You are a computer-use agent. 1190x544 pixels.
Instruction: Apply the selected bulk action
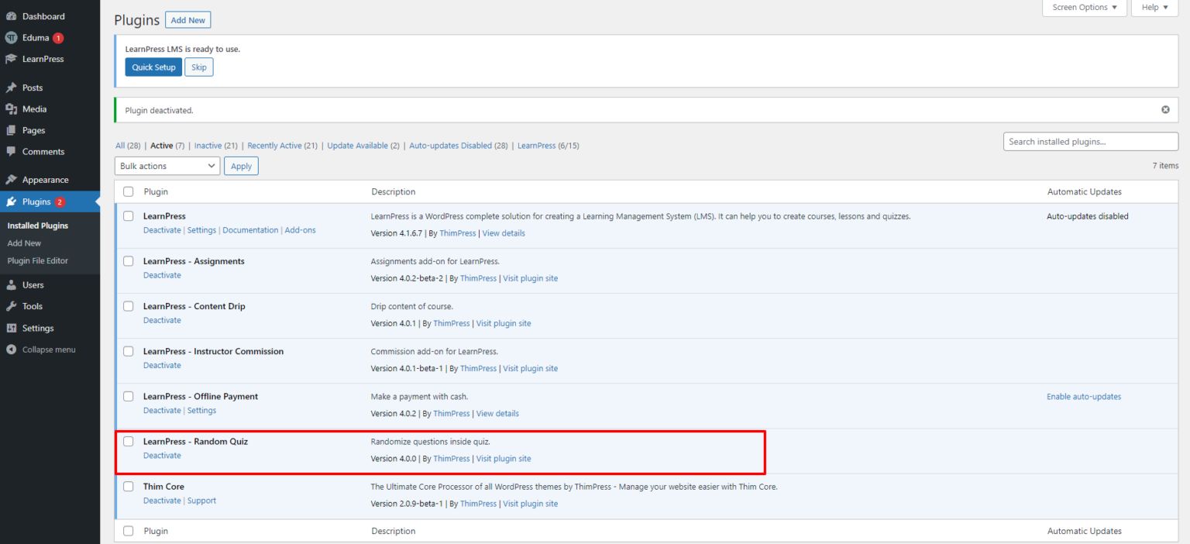tap(241, 166)
